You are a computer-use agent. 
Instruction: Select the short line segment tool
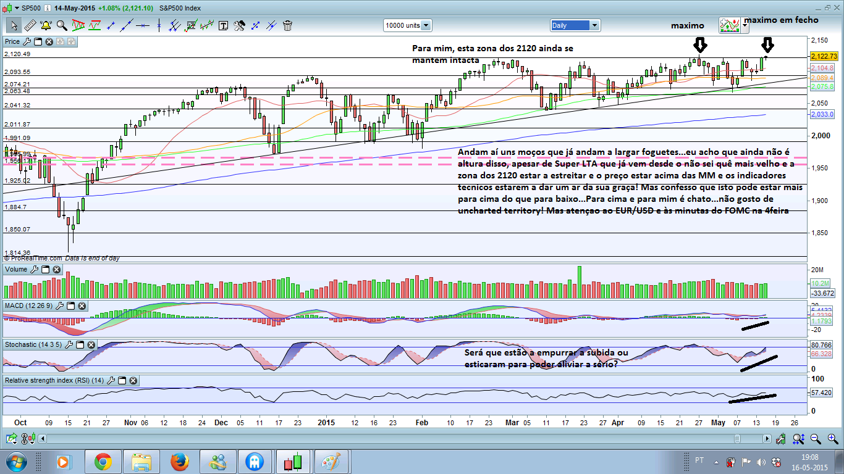click(111, 25)
